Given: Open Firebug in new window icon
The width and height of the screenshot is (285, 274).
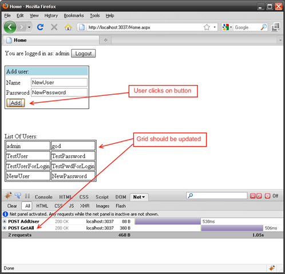Looking at the screenshot, I should point(259,196).
